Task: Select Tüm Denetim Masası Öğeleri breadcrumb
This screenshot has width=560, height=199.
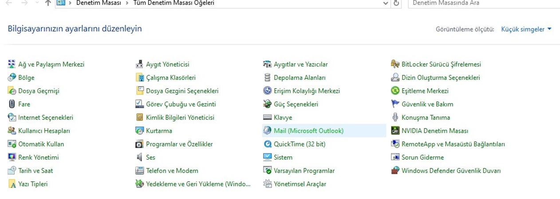Action: point(174,3)
